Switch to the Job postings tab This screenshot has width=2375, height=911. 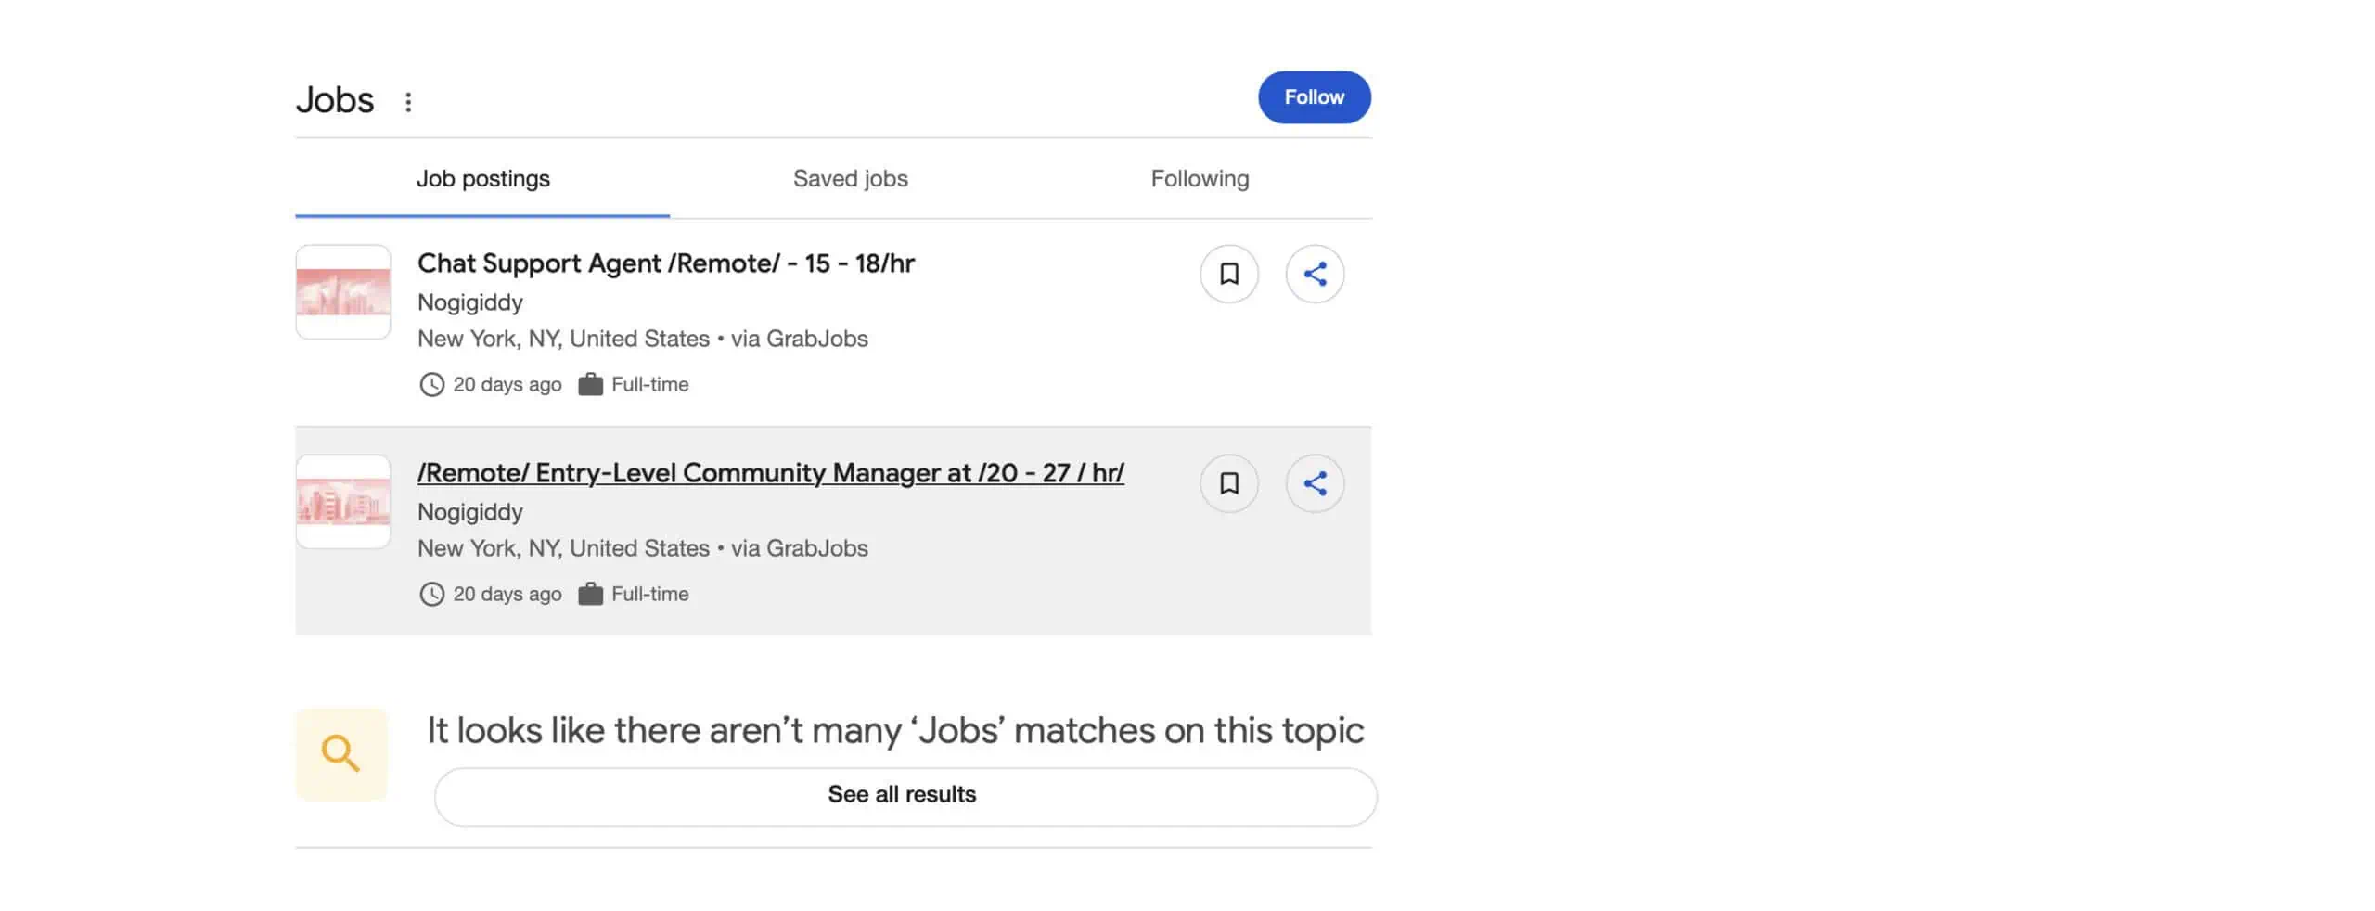click(482, 178)
